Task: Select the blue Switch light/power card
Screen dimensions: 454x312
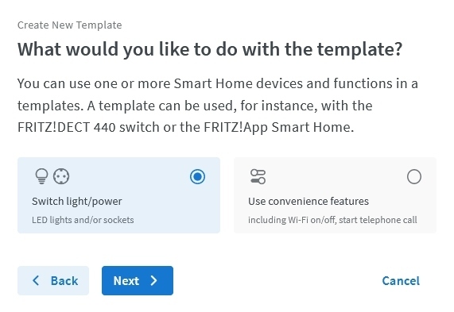Action: [119, 195]
